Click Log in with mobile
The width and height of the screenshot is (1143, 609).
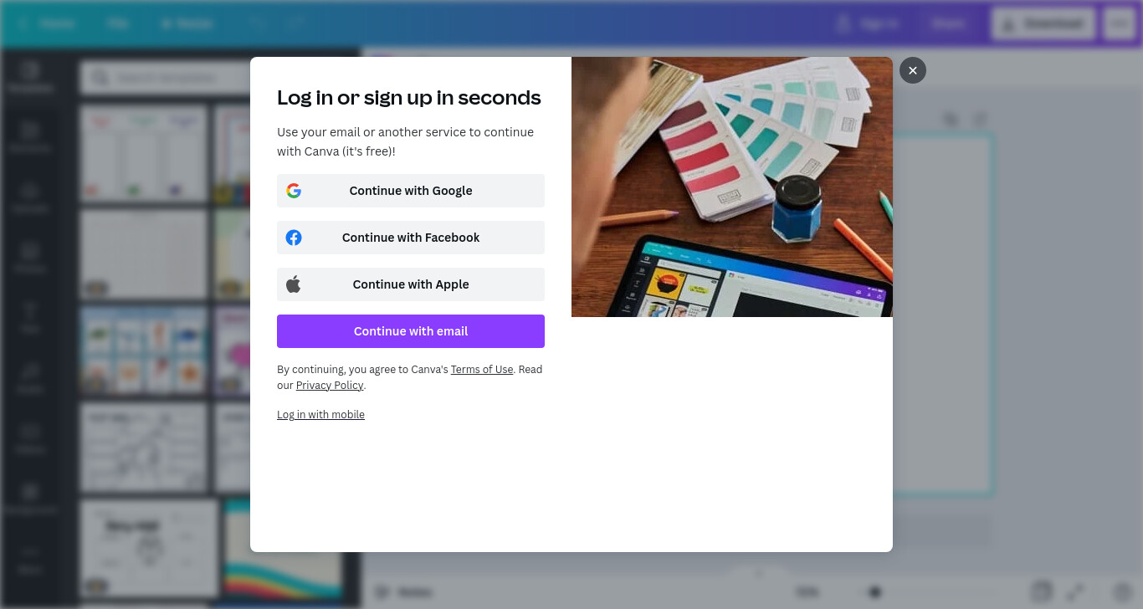tap(320, 414)
